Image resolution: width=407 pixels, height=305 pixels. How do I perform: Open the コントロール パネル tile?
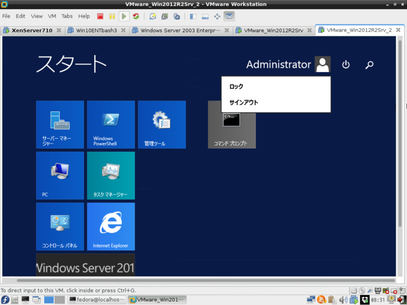pyautogui.click(x=60, y=227)
